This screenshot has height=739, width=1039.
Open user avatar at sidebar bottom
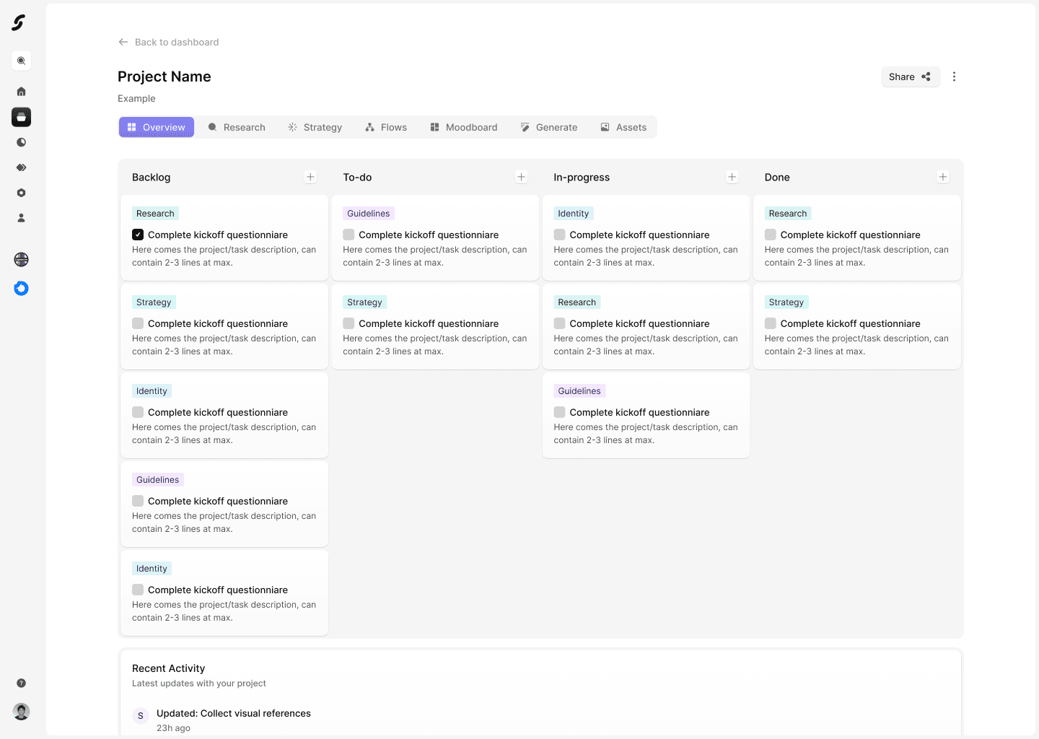[x=21, y=712]
